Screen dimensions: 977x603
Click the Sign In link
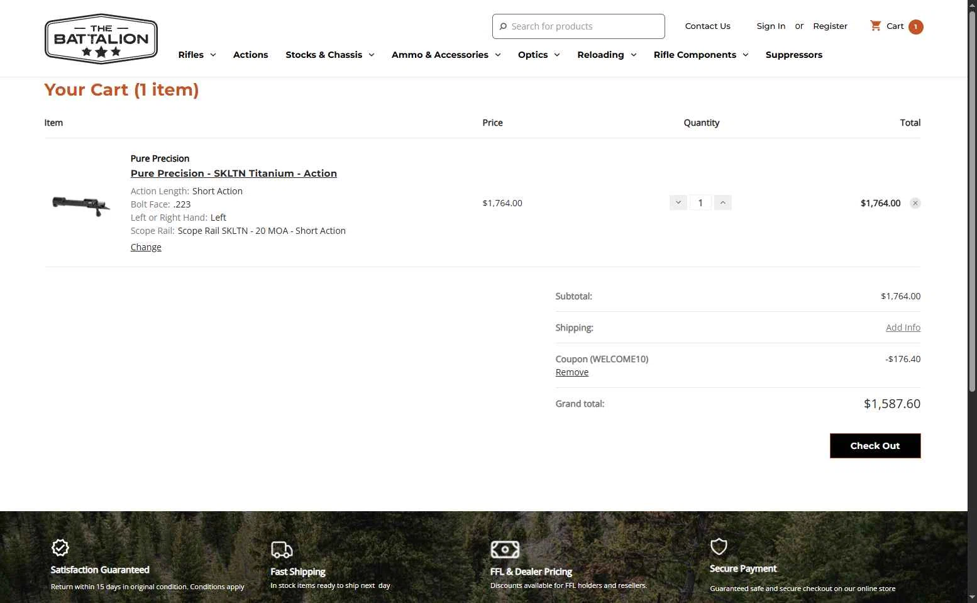coord(771,26)
